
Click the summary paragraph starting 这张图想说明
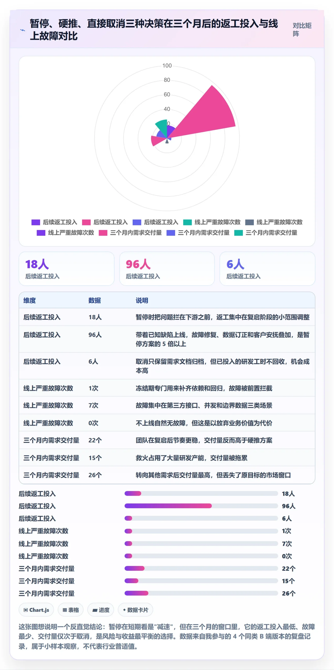tap(167, 636)
